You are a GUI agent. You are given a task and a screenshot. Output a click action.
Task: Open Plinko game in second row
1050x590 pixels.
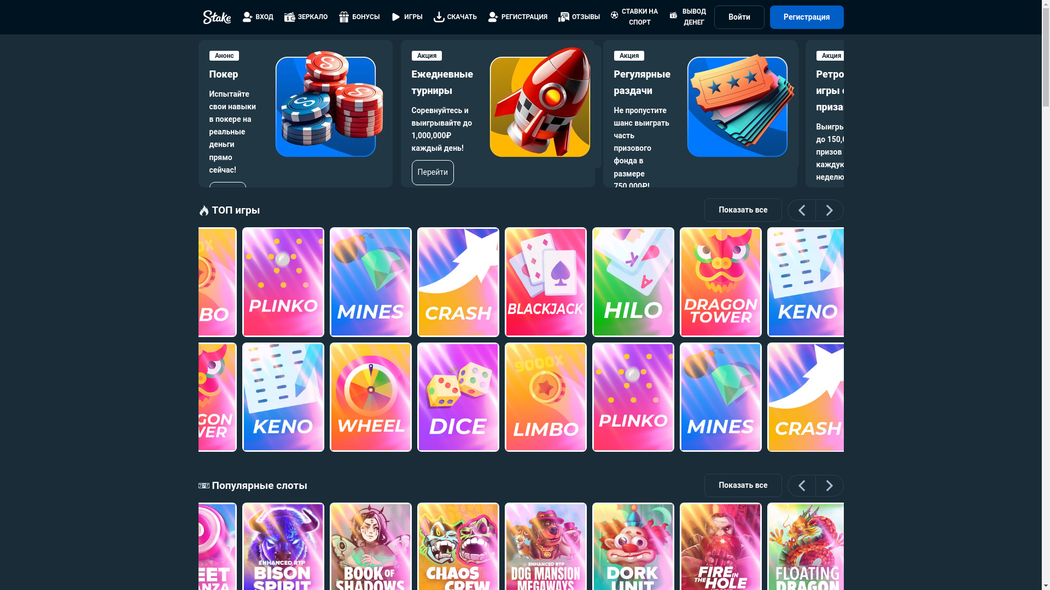pyautogui.click(x=633, y=397)
